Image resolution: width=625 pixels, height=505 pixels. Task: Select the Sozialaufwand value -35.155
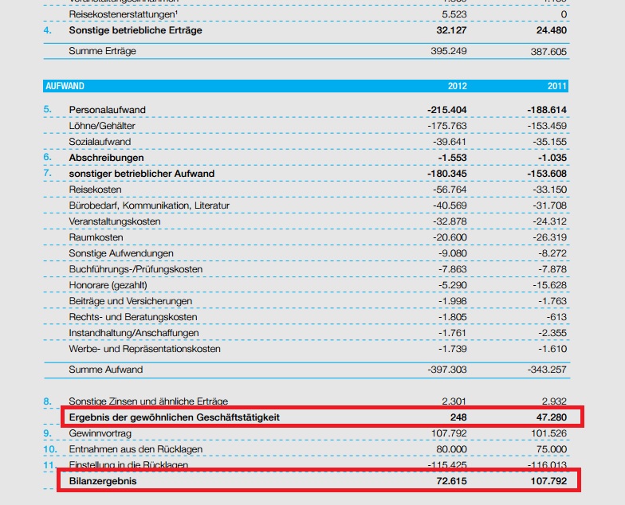pos(550,142)
